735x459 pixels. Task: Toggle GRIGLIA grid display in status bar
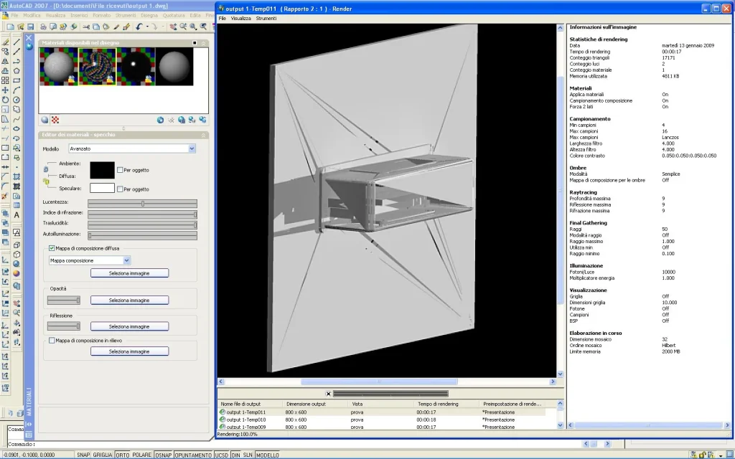click(x=102, y=455)
